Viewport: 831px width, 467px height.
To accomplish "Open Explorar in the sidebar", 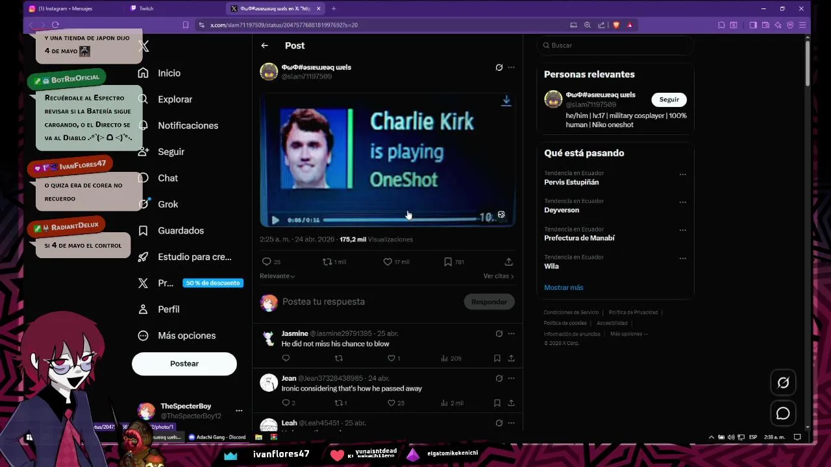I will (174, 99).
